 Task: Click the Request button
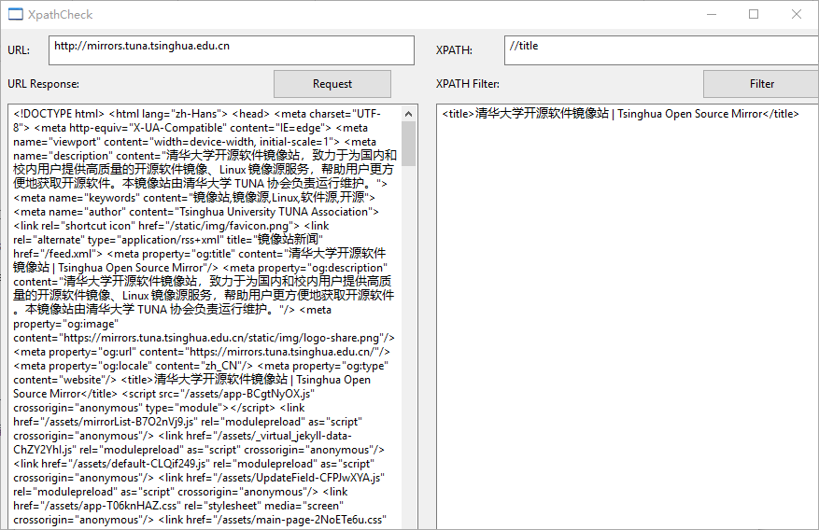coord(332,84)
